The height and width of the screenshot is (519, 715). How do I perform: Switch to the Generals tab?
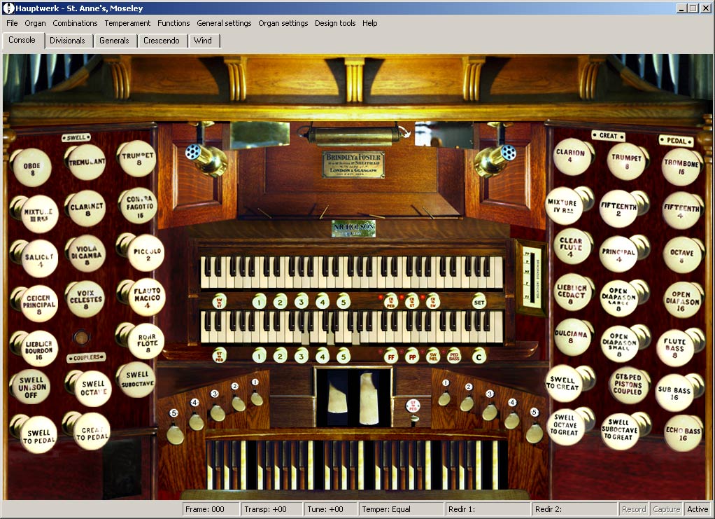(114, 41)
